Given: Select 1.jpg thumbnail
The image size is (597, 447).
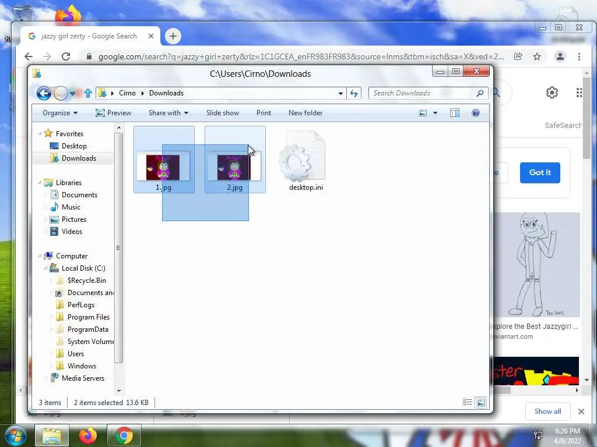Looking at the screenshot, I should pos(164,159).
